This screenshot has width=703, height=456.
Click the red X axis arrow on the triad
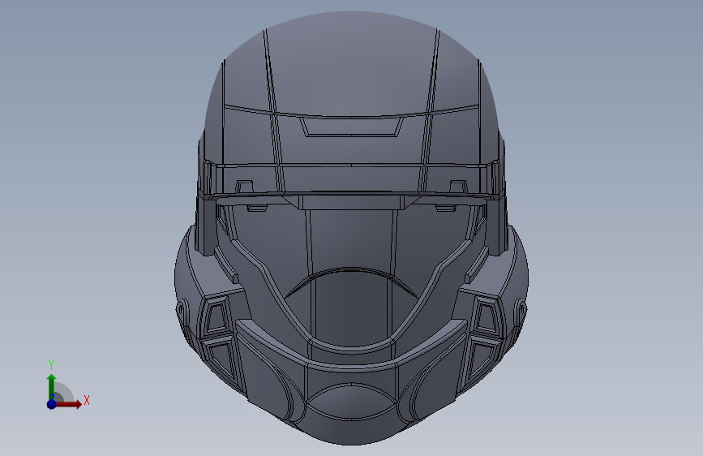point(68,404)
